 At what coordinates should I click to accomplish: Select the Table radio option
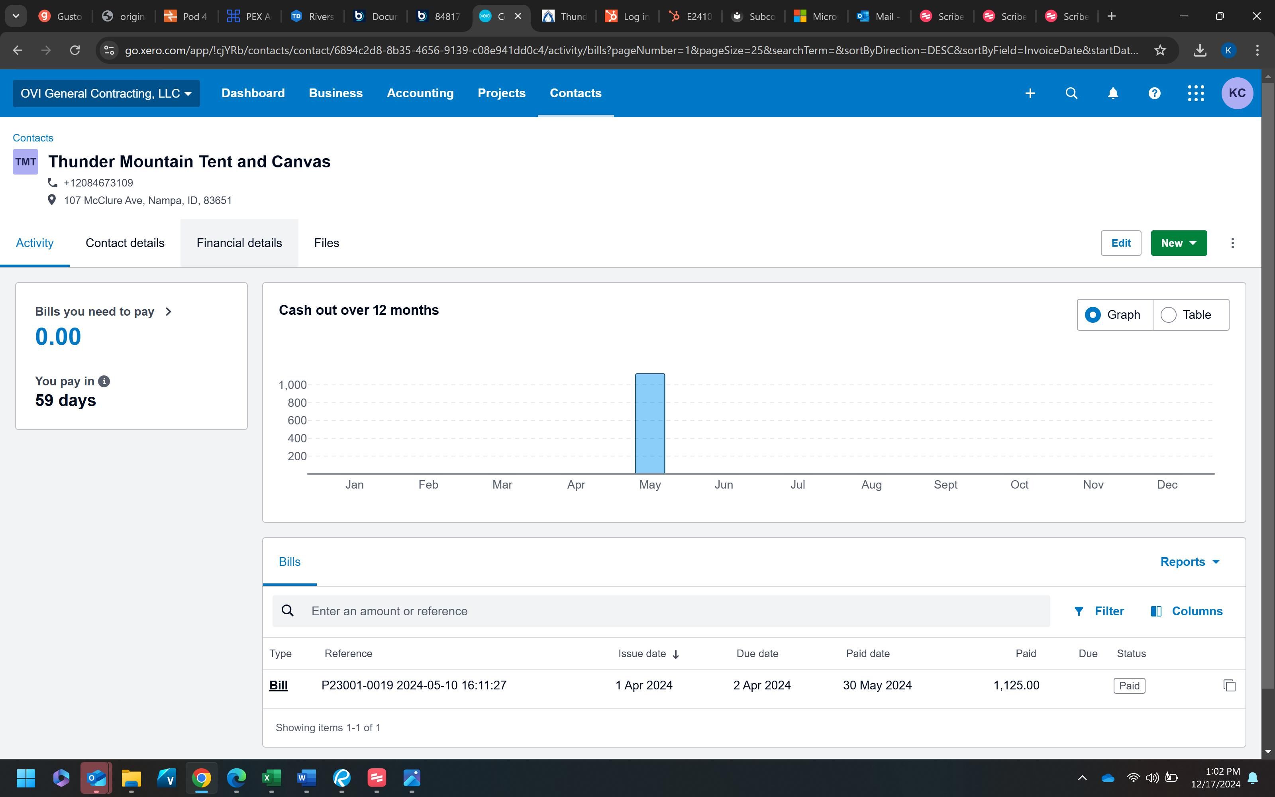tap(1169, 315)
